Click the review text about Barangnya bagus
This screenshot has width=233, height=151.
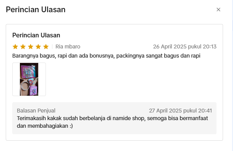[106, 56]
